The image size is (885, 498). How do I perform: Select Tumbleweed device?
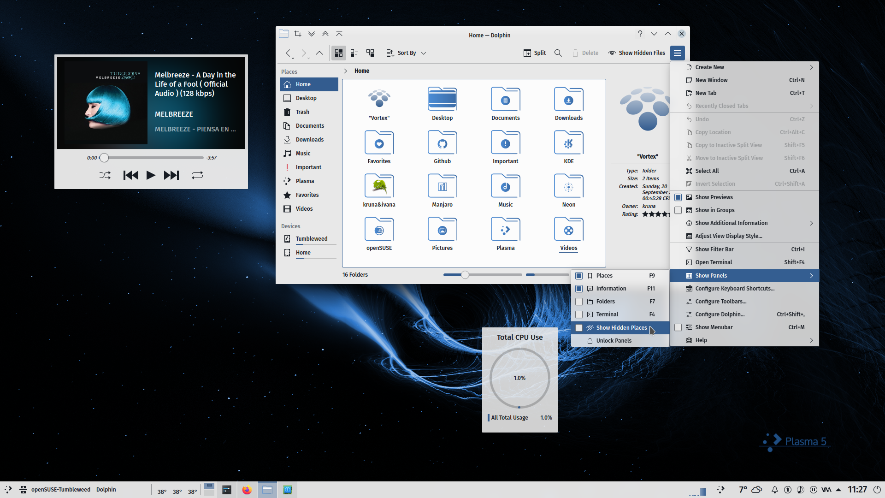click(x=309, y=239)
